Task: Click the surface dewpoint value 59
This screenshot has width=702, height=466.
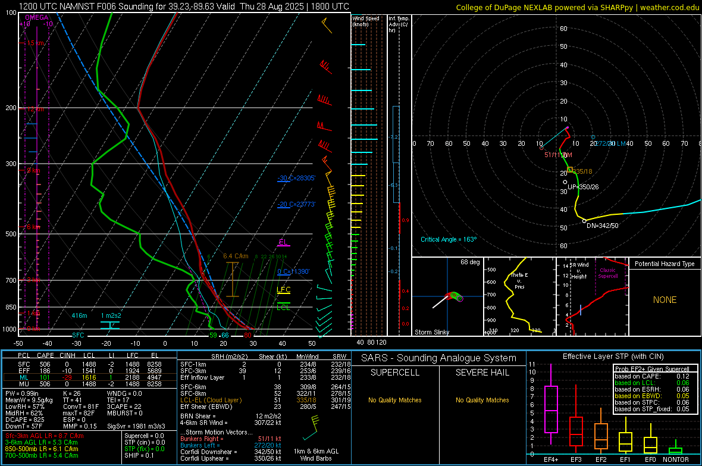Action: coord(213,335)
